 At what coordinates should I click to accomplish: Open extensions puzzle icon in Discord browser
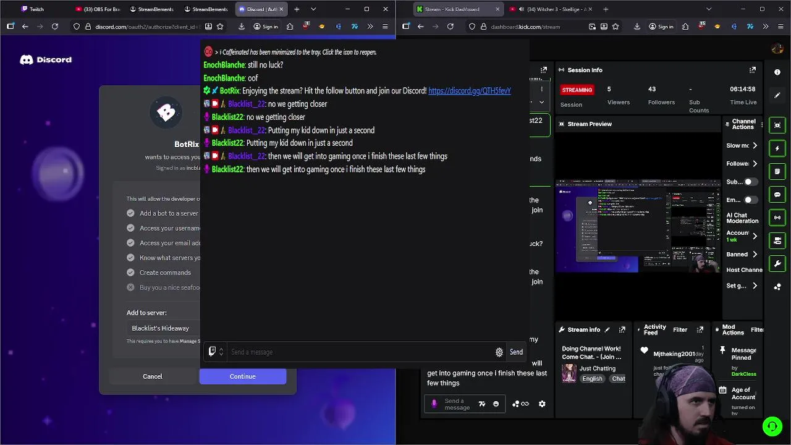point(290,27)
